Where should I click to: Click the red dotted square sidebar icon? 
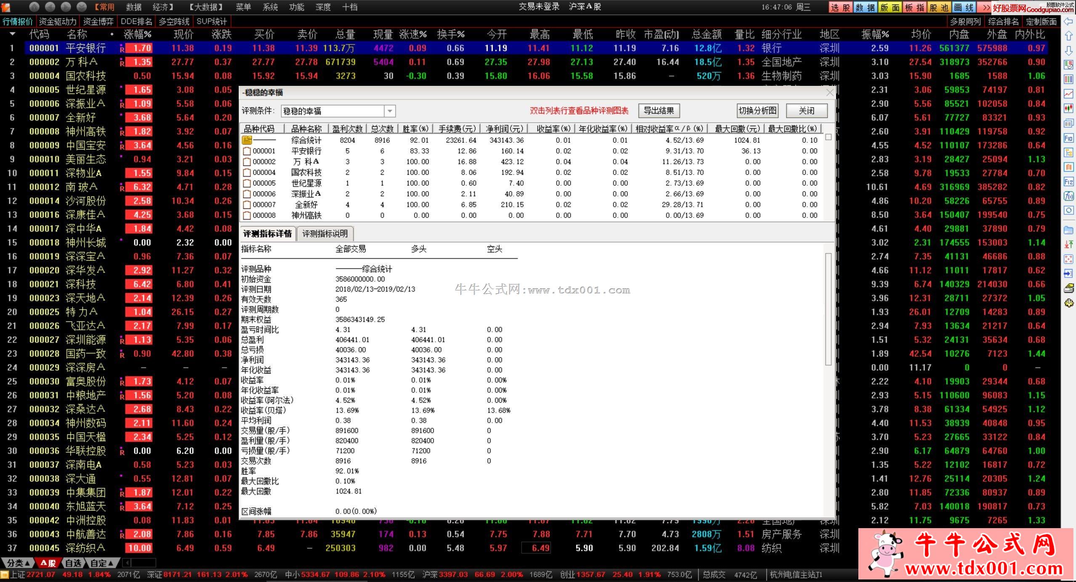(x=1068, y=259)
